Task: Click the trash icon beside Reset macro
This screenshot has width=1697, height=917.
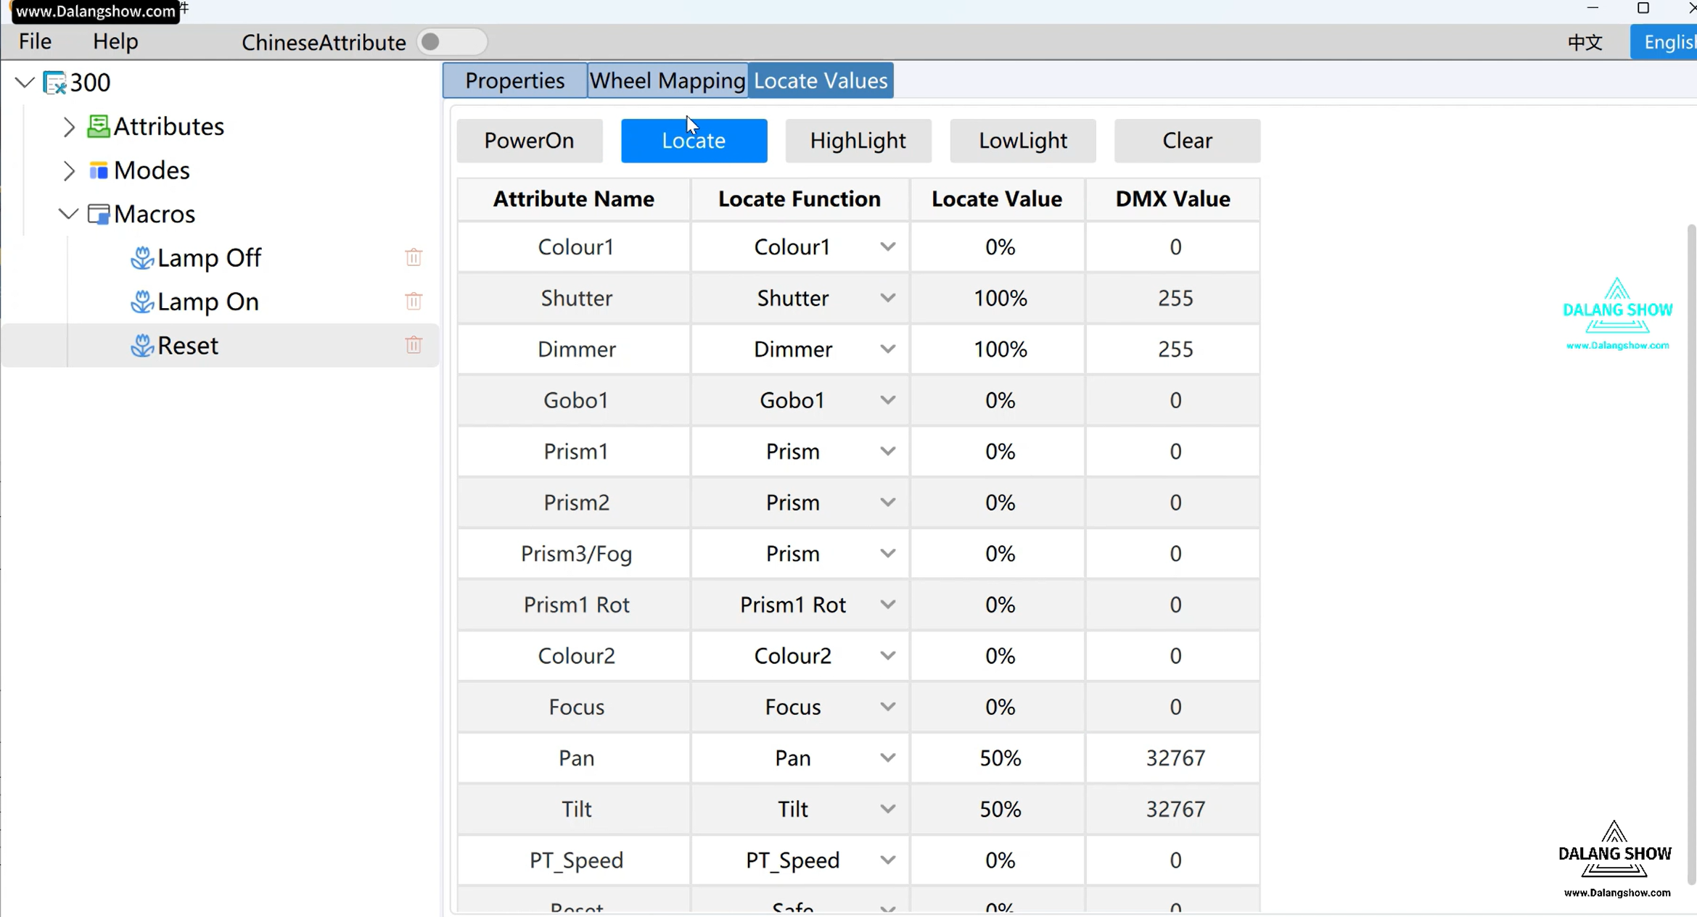Action: pos(414,345)
